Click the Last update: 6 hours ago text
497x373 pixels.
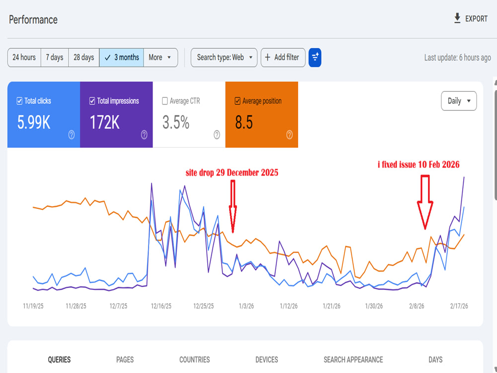pos(457,58)
